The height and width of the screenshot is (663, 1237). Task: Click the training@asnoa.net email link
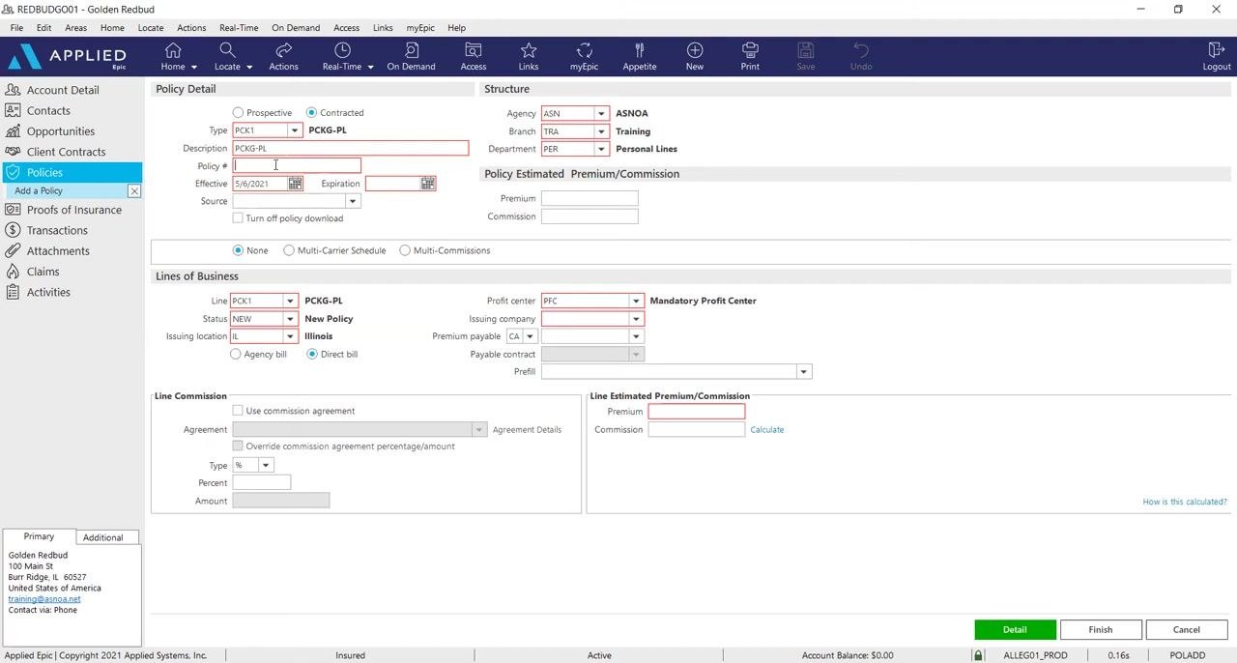44,599
